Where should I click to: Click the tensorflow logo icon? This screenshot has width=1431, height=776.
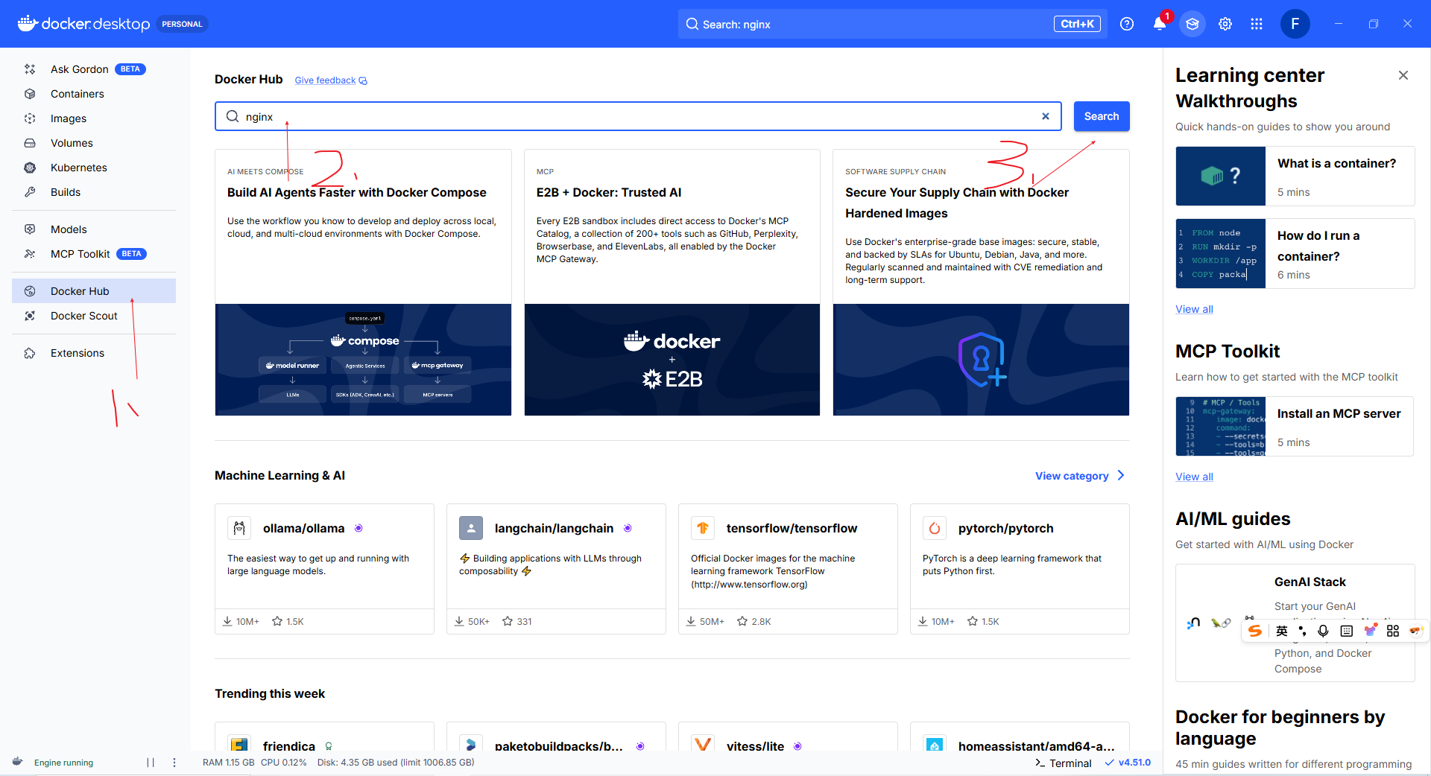(x=703, y=528)
